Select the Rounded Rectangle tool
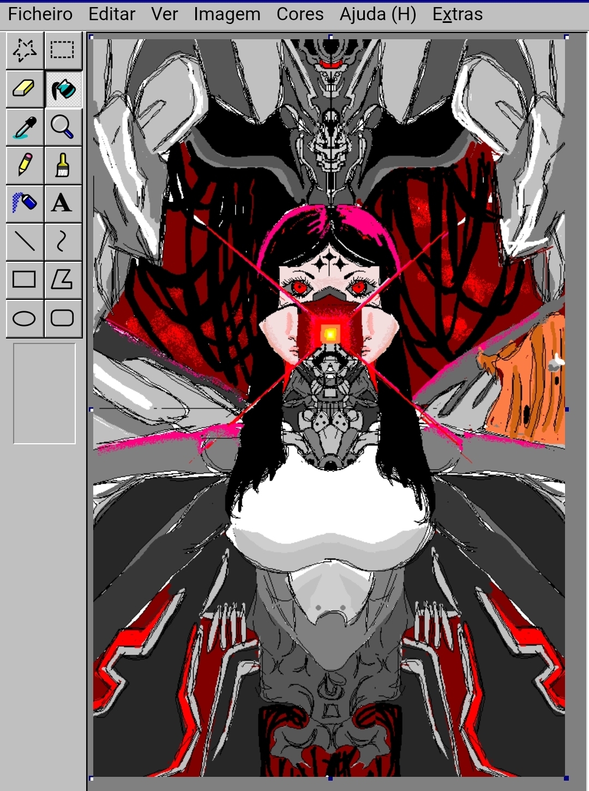 (63, 317)
